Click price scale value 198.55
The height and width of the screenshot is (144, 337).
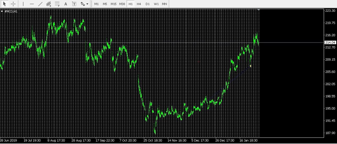click(x=330, y=96)
